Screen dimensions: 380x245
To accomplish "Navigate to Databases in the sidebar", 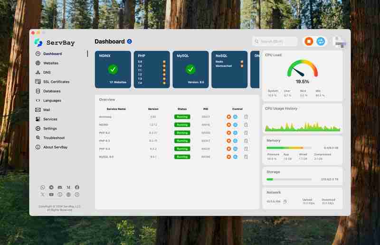I will coord(51,91).
